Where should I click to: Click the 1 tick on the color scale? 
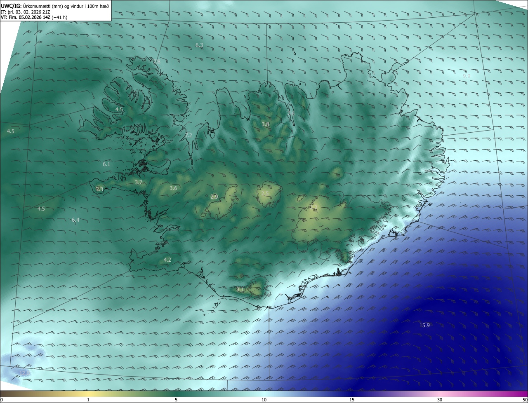(x=88, y=400)
